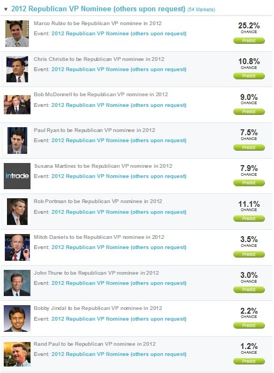Viewport: 274px width, 373px height.
Task: Open the event link under Rand Paul
Action: click(119, 354)
